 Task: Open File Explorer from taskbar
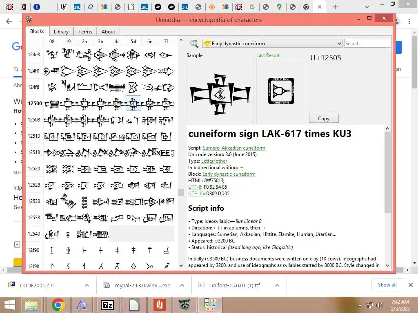coord(31,305)
